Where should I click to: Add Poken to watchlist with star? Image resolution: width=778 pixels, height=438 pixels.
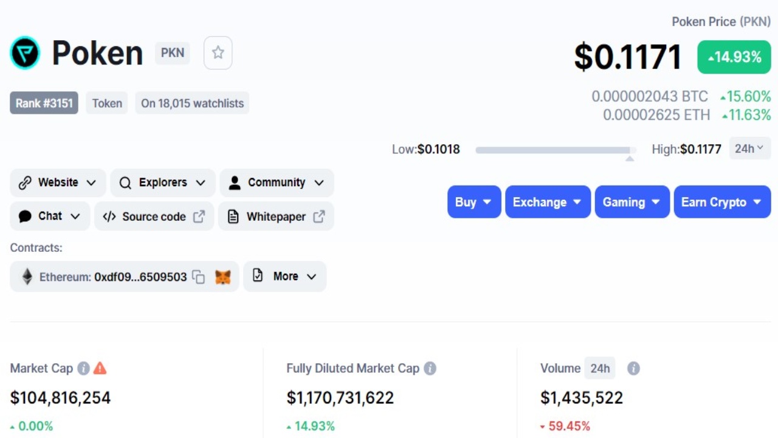[x=218, y=53]
